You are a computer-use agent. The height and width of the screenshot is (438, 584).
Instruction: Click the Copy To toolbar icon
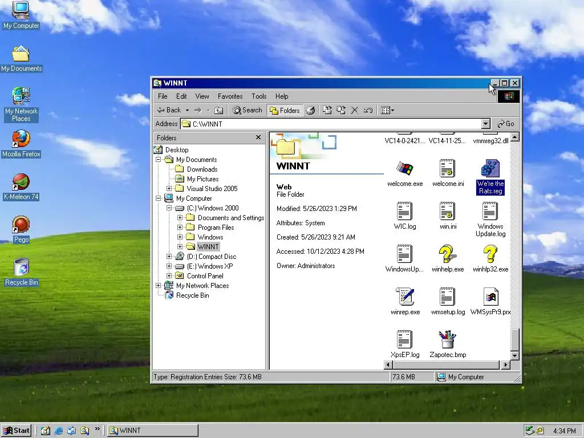(x=341, y=110)
